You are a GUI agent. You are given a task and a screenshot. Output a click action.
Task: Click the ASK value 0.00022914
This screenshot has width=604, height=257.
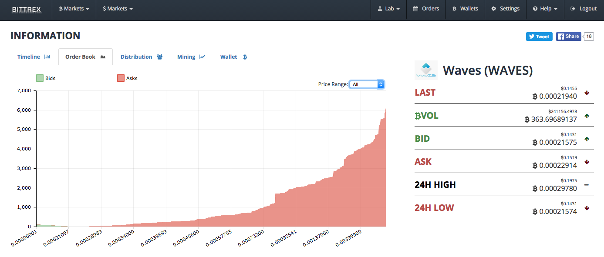pos(554,165)
